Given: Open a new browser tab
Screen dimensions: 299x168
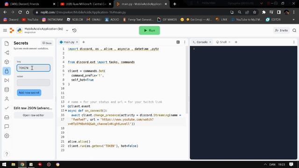Looking at the screenshot, I should 175,4.
